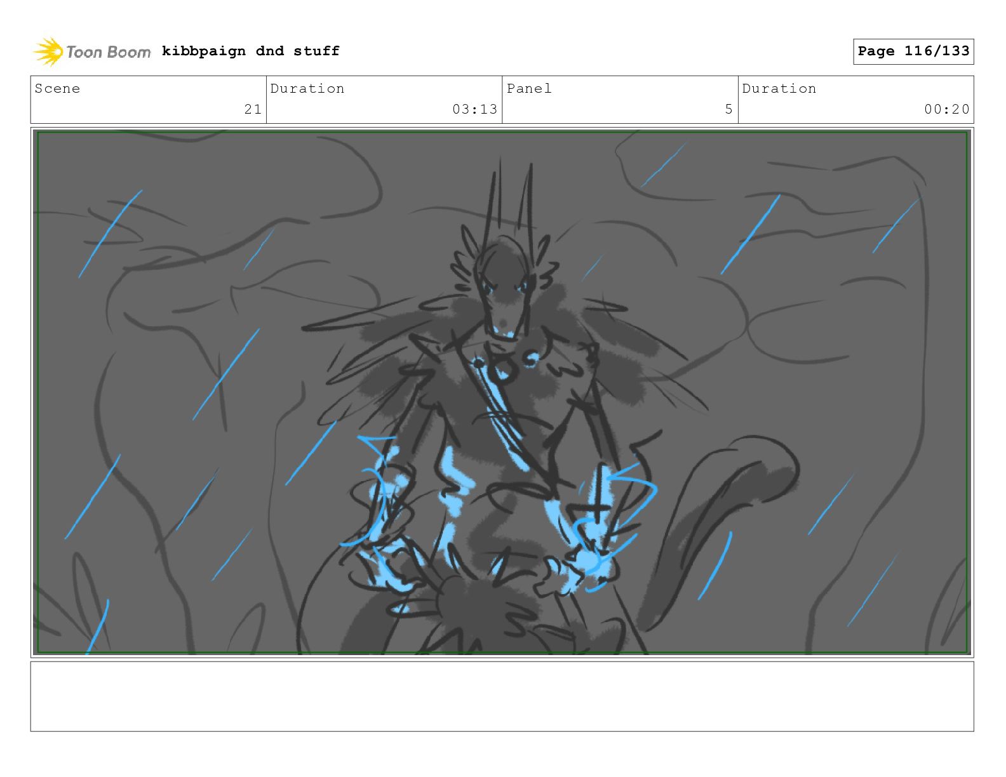Select the panel number '5'
This screenshot has width=1006, height=777.
pyautogui.click(x=728, y=109)
